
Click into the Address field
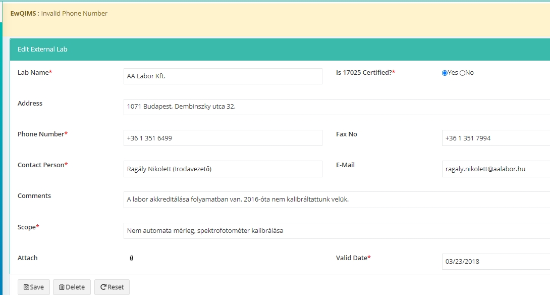[337, 107]
